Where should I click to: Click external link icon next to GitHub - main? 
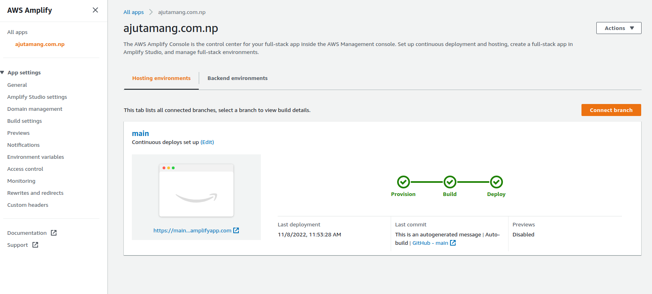coord(453,243)
